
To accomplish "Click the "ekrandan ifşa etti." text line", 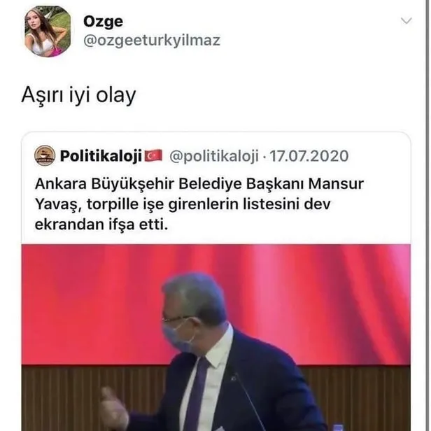I will pos(101,225).
